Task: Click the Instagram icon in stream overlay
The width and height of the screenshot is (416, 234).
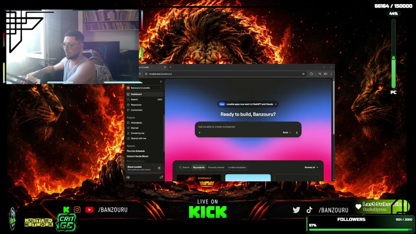Action: point(77,210)
